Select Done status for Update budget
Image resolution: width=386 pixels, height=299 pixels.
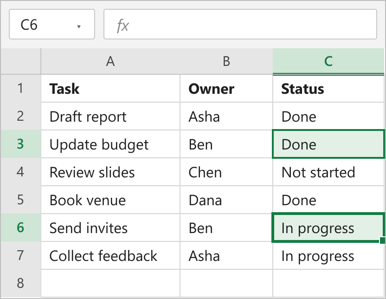tap(328, 144)
